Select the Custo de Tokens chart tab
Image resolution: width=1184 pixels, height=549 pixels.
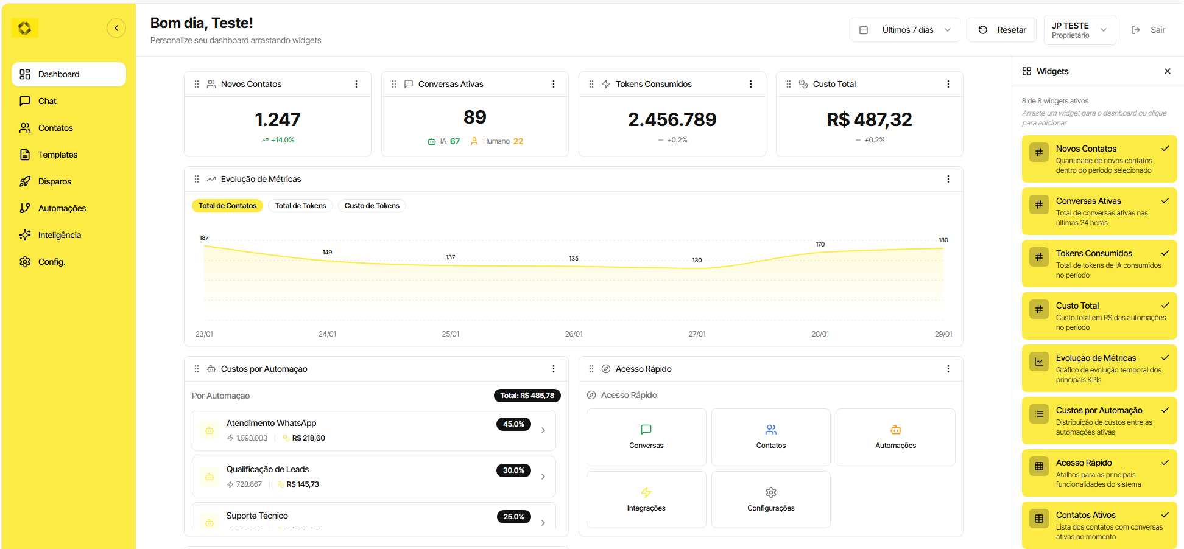point(372,206)
